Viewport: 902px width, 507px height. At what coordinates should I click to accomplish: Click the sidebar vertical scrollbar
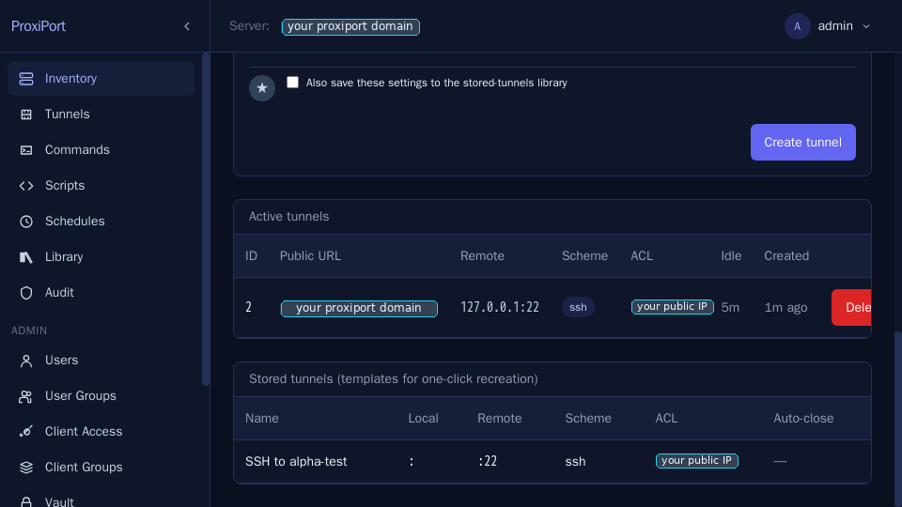[206, 219]
